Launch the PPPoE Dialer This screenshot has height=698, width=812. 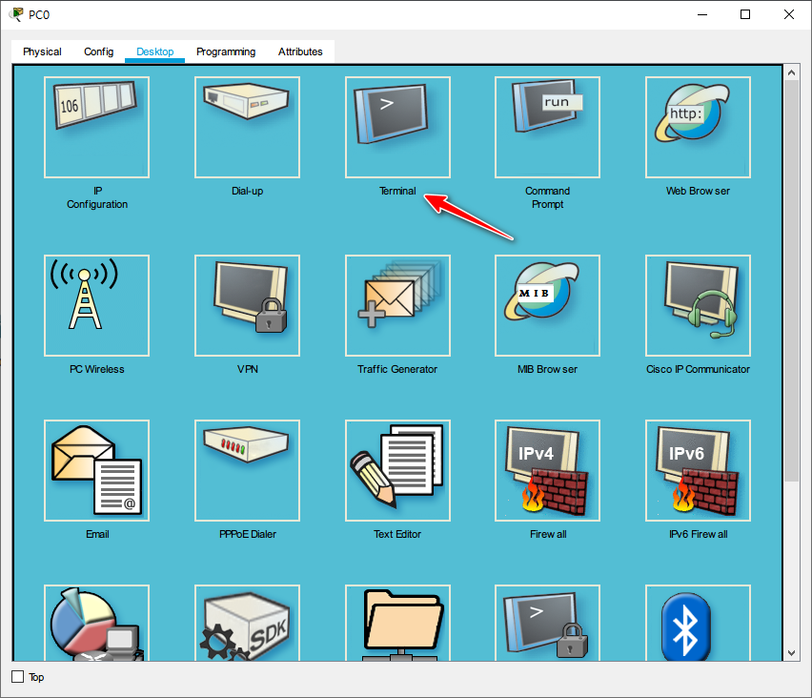[x=247, y=471]
